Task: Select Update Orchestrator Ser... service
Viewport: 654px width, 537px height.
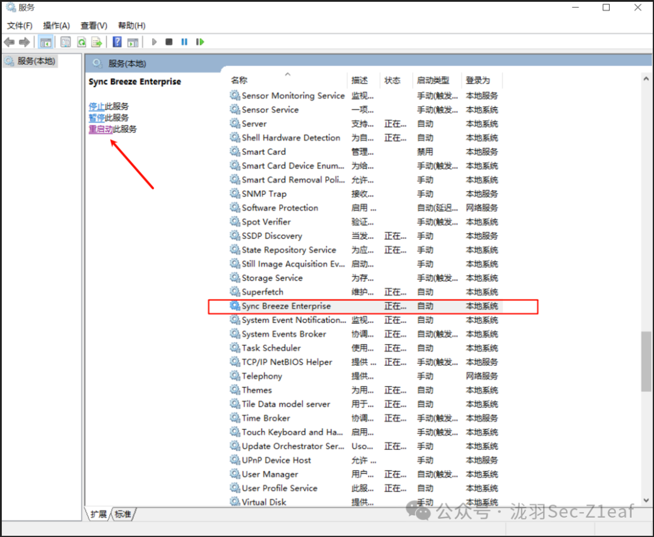Action: tap(365, 446)
